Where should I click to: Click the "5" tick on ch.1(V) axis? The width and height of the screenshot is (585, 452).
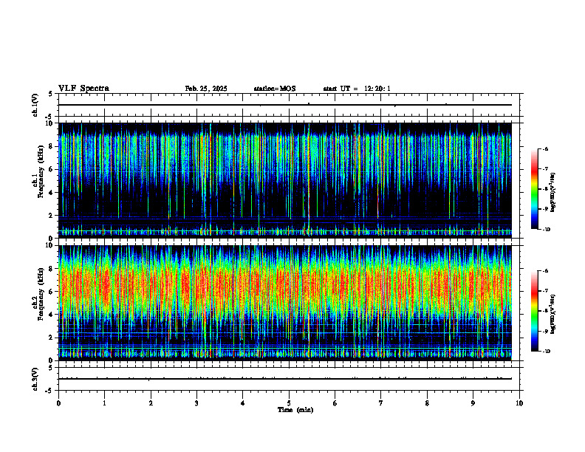(x=50, y=94)
